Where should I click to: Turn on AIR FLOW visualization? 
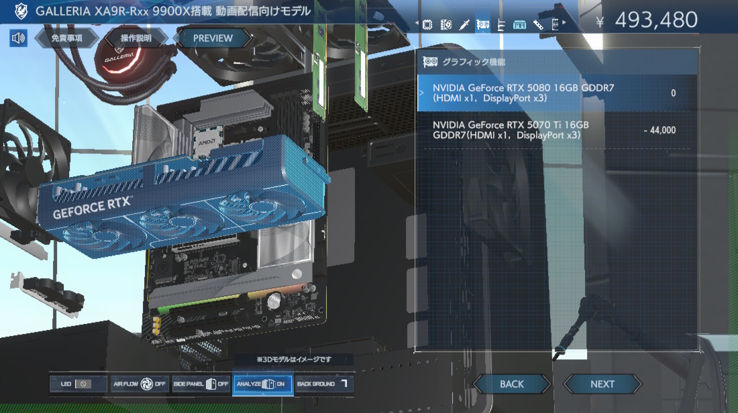pos(140,384)
